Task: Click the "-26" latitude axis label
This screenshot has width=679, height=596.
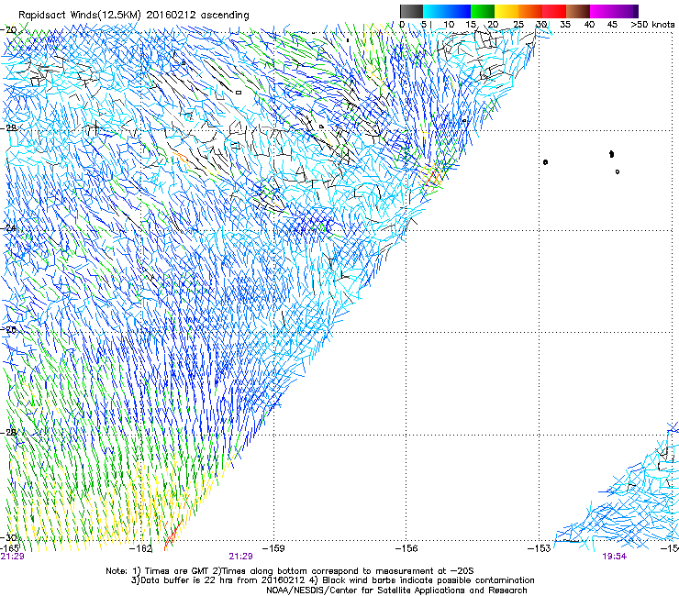Action: tap(8, 330)
